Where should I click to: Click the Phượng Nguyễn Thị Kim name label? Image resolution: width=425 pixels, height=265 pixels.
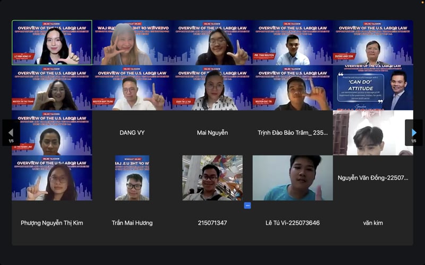click(x=52, y=223)
